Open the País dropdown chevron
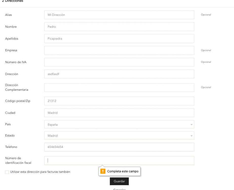Viewport: 234px width, 190px height. 192,124
